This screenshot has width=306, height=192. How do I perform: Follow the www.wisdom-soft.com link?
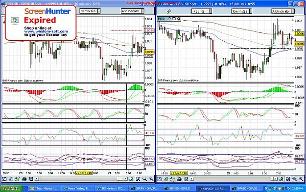46,31
